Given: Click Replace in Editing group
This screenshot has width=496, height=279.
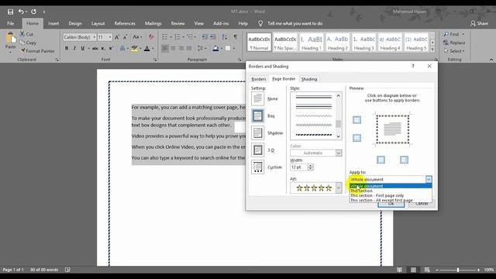Looking at the screenshot, I should coord(454,43).
